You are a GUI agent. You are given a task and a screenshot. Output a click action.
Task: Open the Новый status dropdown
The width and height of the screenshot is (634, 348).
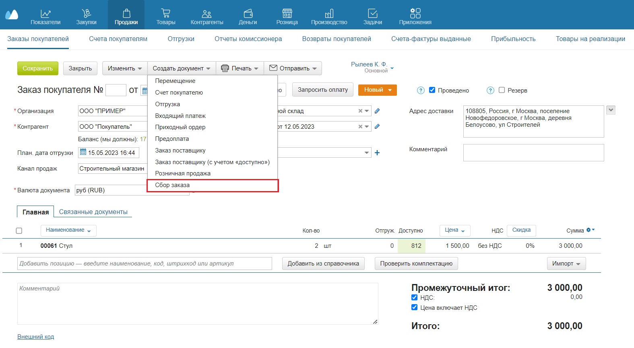377,90
